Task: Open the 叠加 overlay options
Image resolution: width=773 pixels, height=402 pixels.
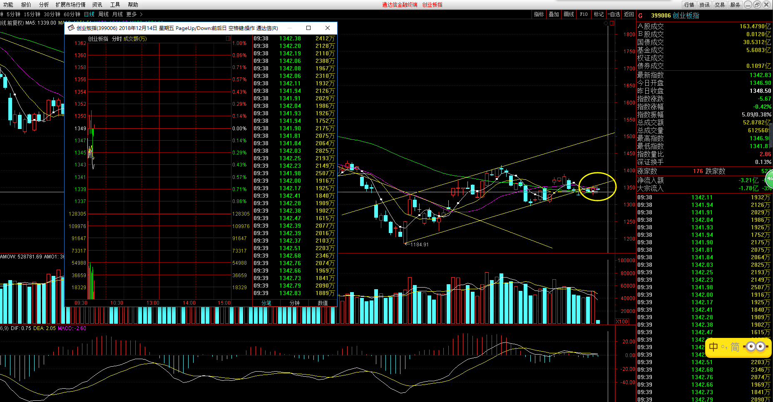Action: click(x=554, y=14)
